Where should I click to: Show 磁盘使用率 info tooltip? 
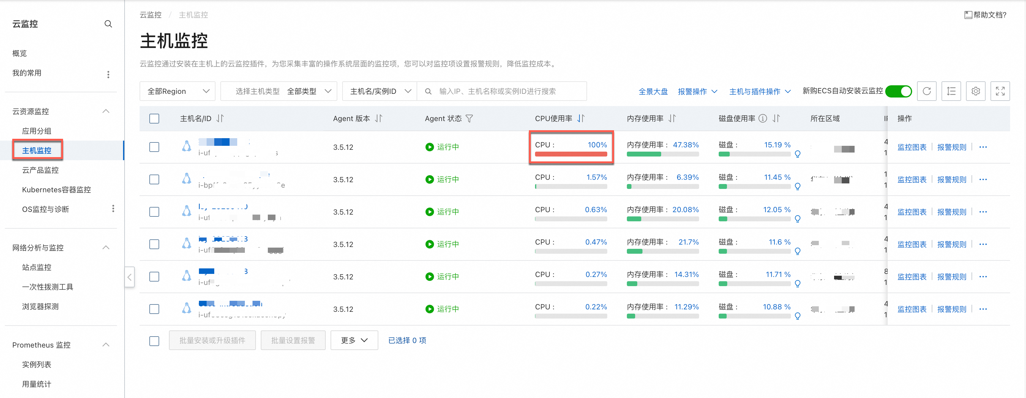[763, 119]
